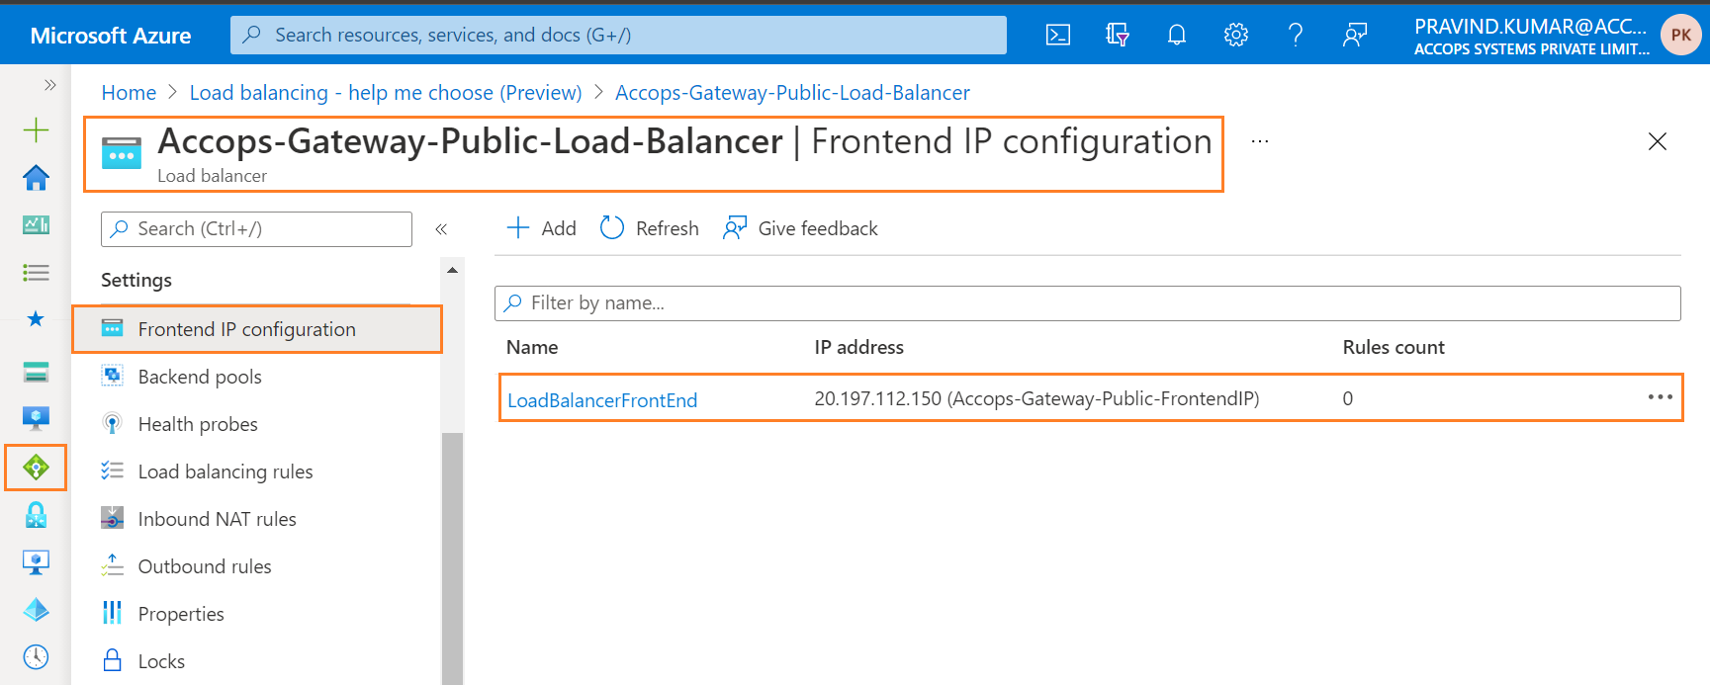Click the Rules count column header
The image size is (1710, 685).
pos(1394,347)
